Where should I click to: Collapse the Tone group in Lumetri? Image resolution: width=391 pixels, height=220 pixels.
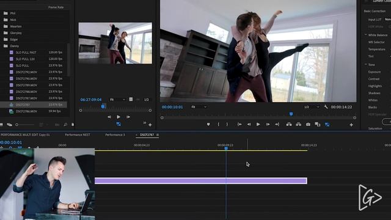(366, 64)
